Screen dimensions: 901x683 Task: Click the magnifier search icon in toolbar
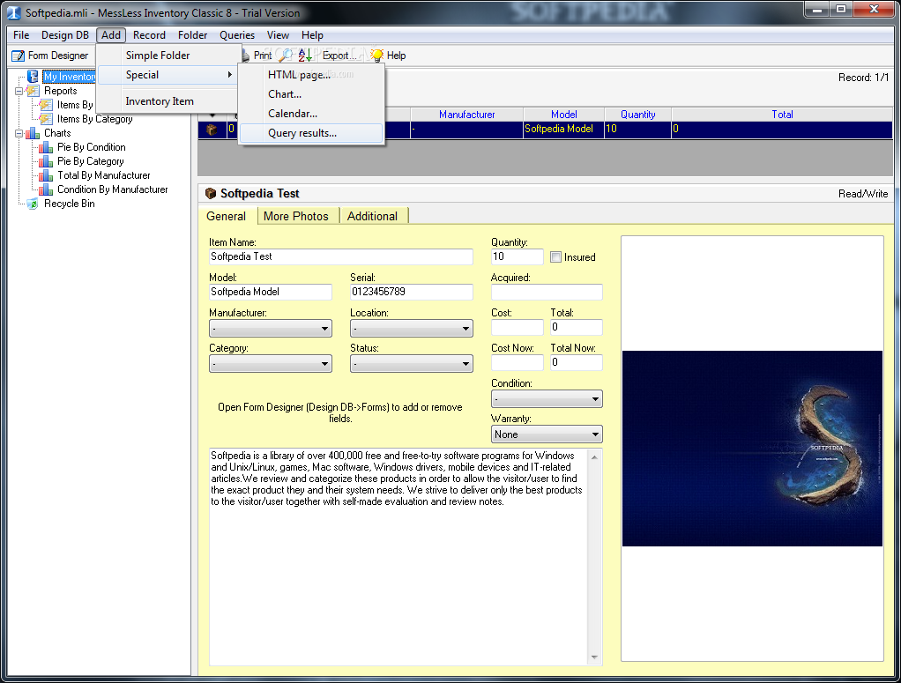click(x=286, y=56)
